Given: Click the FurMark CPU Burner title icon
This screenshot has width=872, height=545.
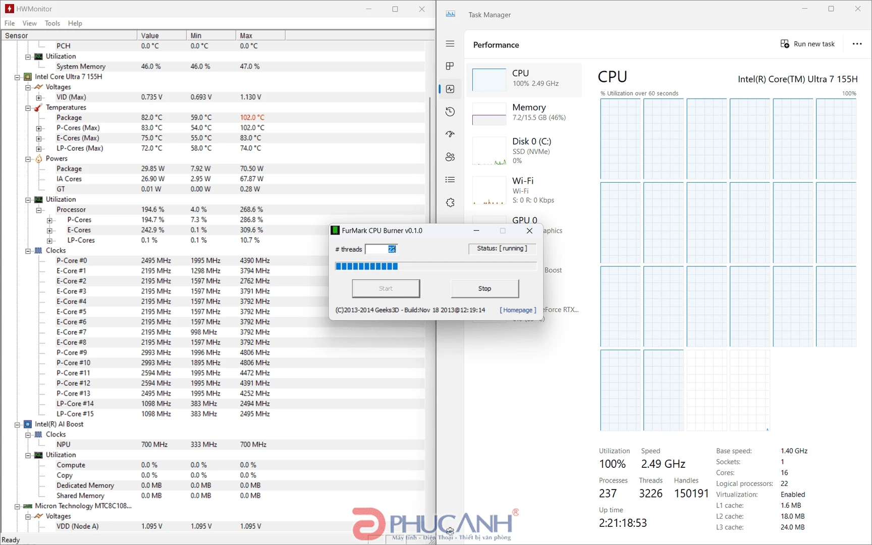Looking at the screenshot, I should coord(335,231).
